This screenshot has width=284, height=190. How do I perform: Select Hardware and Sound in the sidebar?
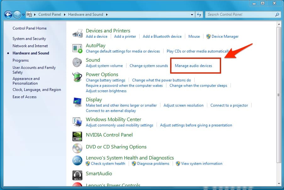pos(31,53)
